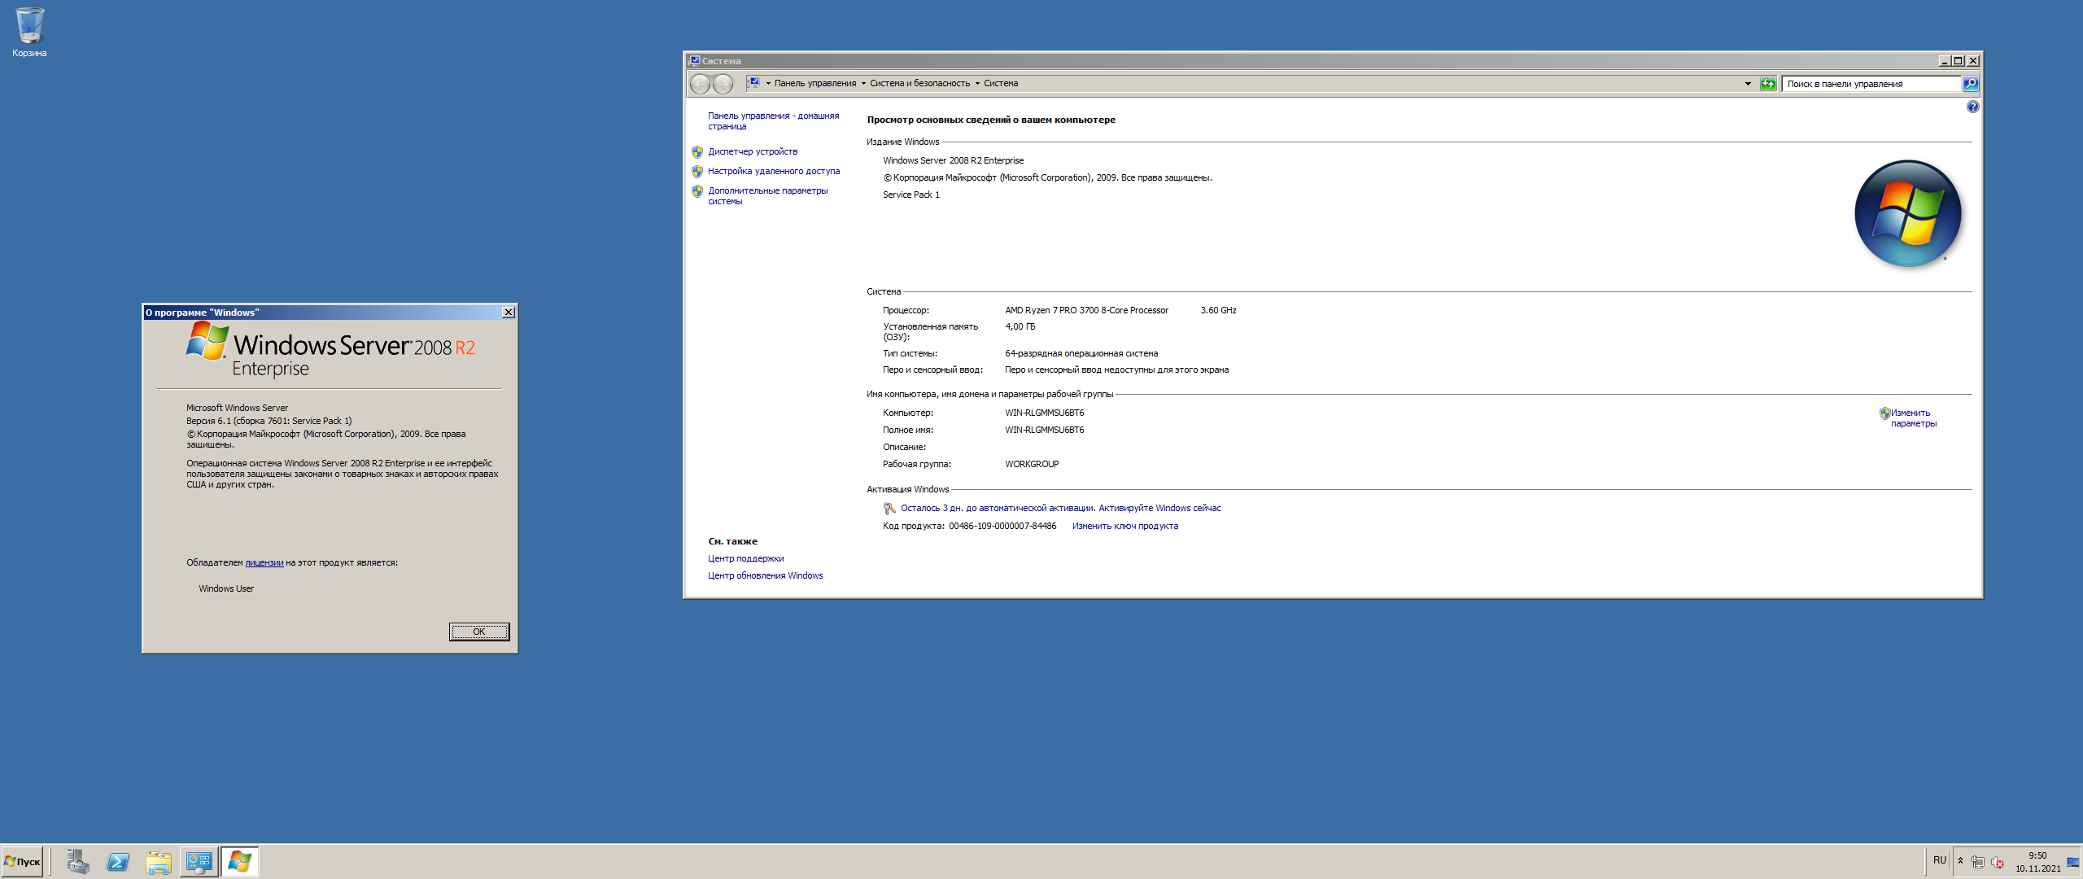This screenshot has width=2083, height=879.
Task: Click the shield icon beside Диспетчер устройств
Action: pos(697,152)
